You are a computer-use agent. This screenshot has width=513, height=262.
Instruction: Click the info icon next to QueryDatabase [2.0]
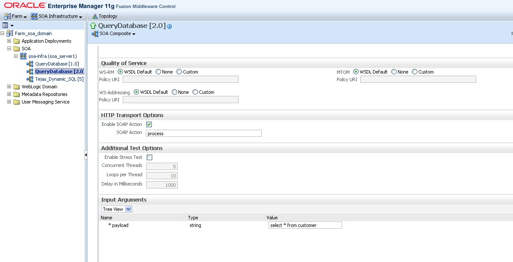click(170, 26)
